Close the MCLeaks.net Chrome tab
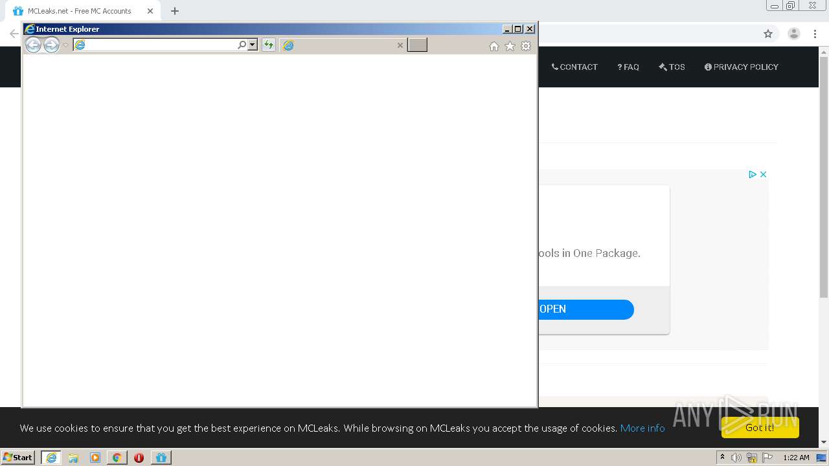 pyautogui.click(x=150, y=11)
